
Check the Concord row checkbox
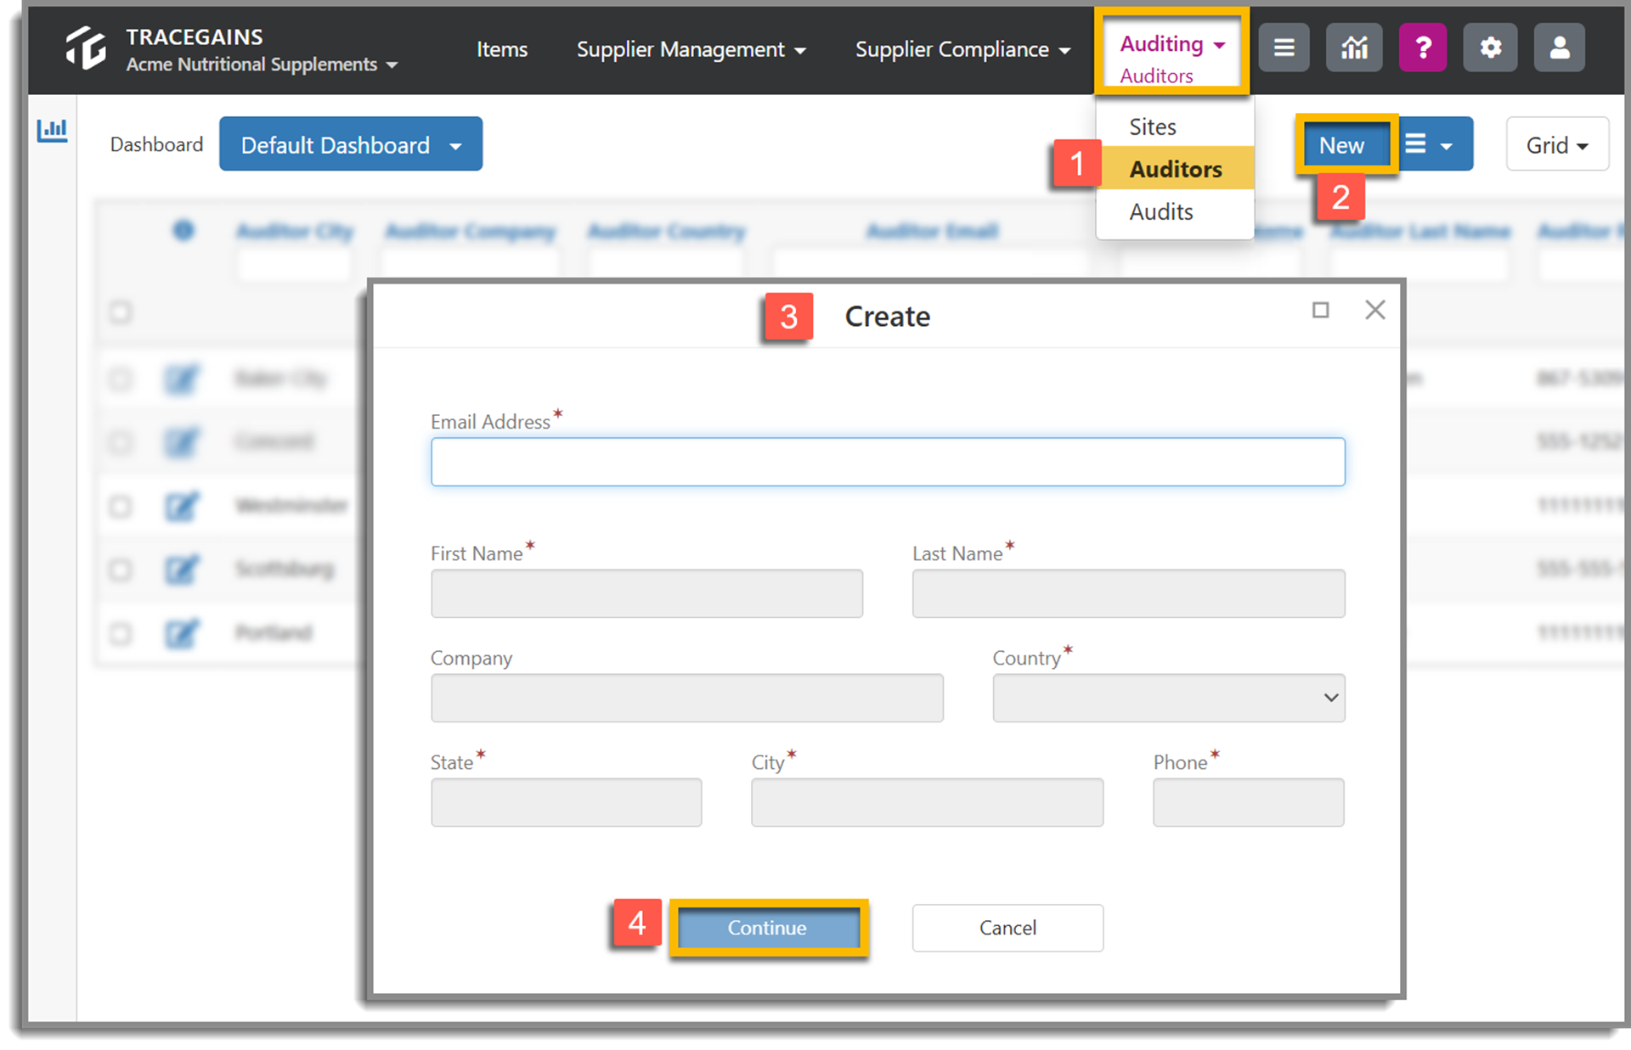point(121,442)
